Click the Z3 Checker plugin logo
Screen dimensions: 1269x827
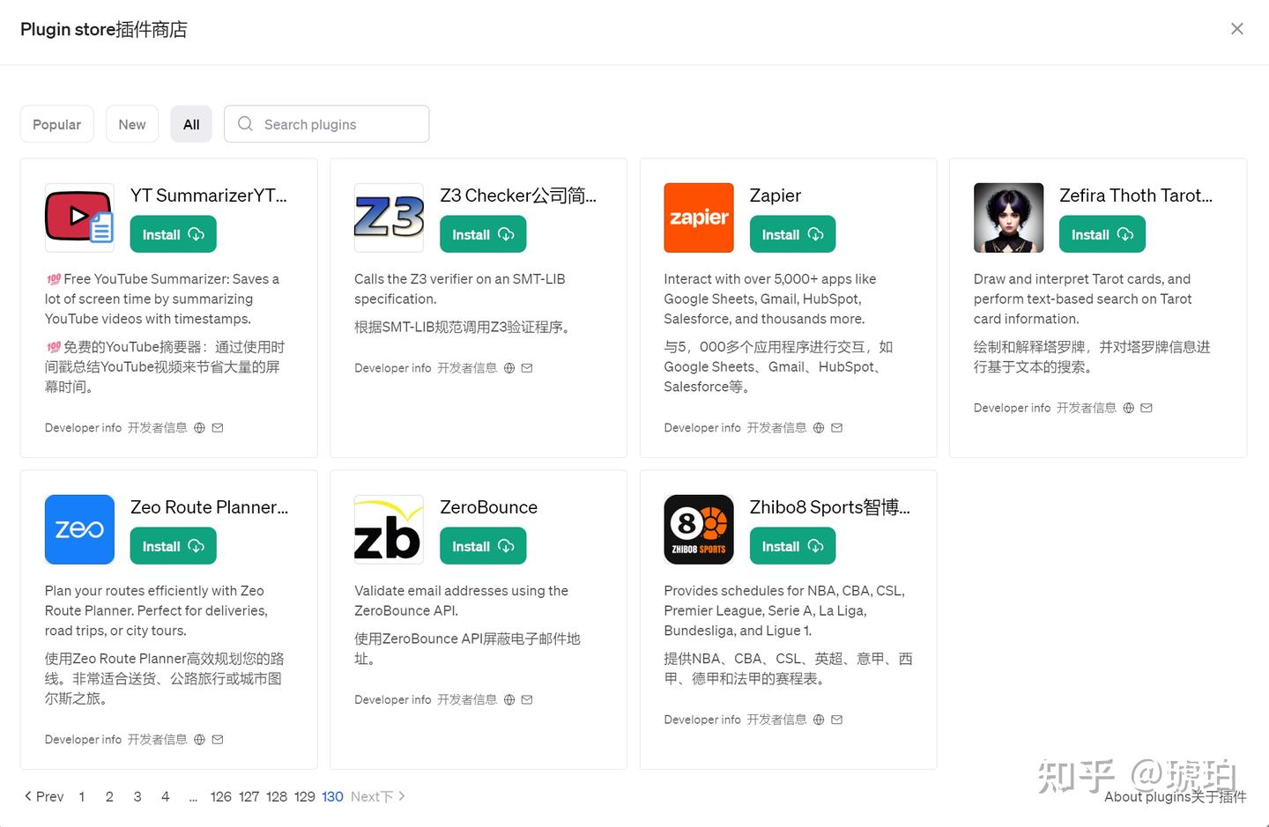coord(389,218)
